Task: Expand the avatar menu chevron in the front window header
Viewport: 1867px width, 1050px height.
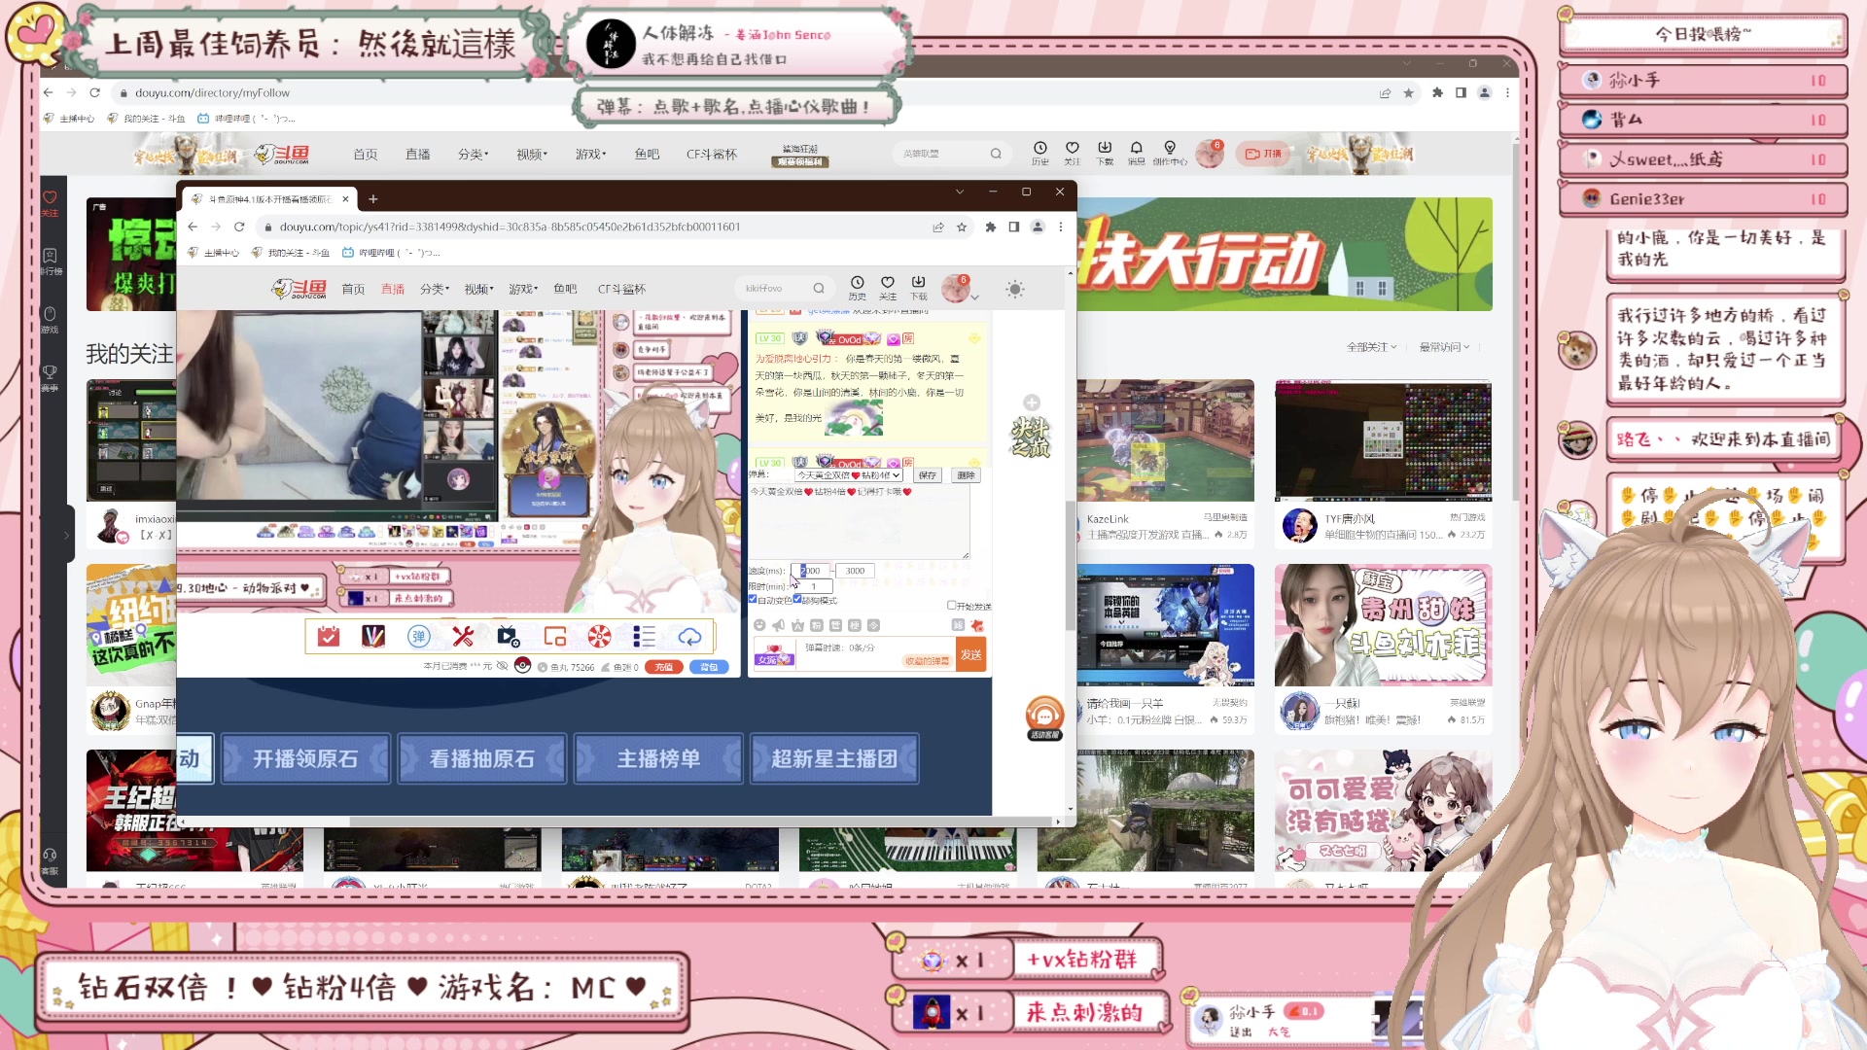Action: pos(974,297)
